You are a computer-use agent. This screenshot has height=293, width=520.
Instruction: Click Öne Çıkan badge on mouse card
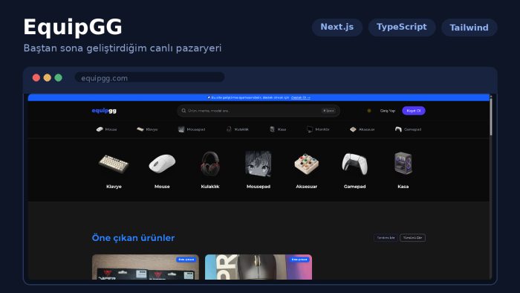299,260
